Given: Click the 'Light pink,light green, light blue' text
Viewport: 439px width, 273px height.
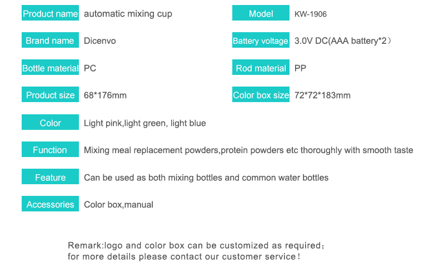Looking at the screenshot, I should 144,123.
